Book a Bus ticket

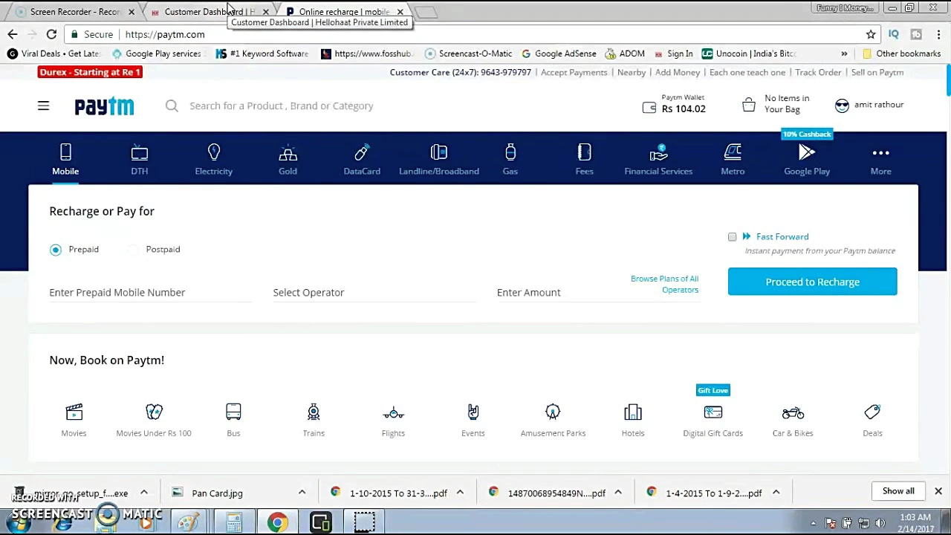tap(233, 420)
